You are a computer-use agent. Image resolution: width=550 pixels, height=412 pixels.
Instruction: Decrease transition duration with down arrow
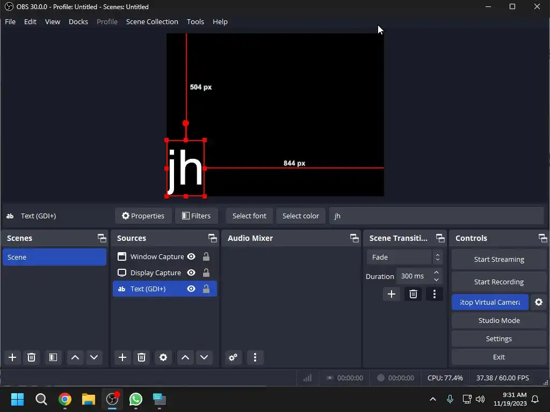click(436, 279)
